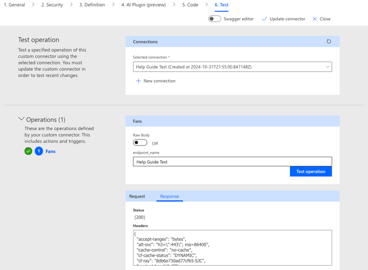Click the refresh connections icon

pos(328,42)
